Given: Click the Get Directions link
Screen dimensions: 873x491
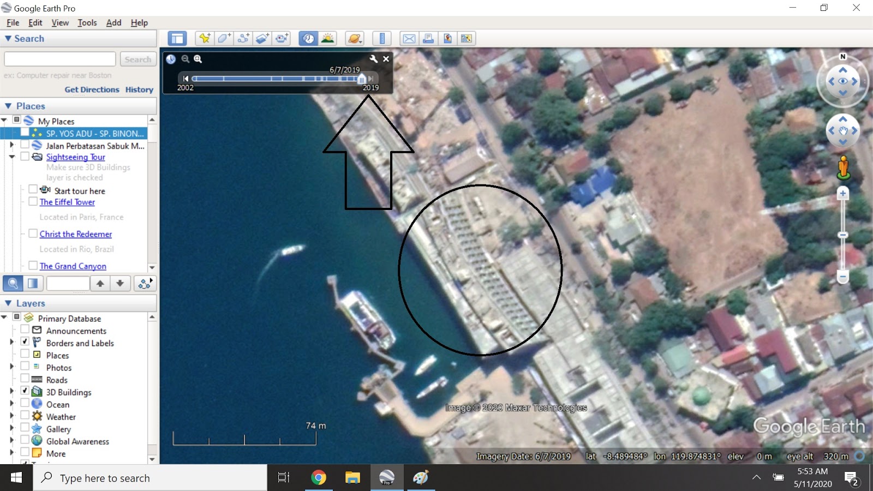Looking at the screenshot, I should coord(92,89).
